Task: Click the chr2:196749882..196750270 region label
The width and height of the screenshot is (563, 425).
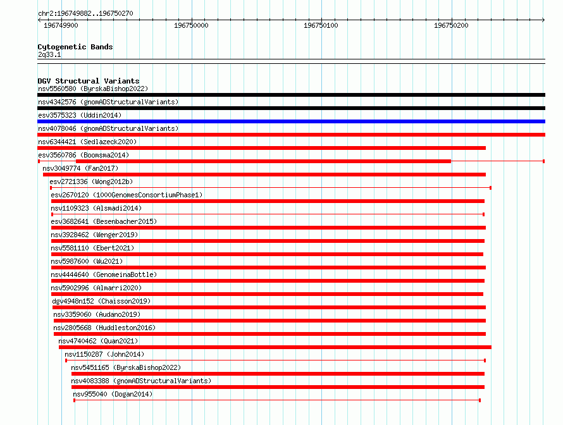Action: [85, 13]
